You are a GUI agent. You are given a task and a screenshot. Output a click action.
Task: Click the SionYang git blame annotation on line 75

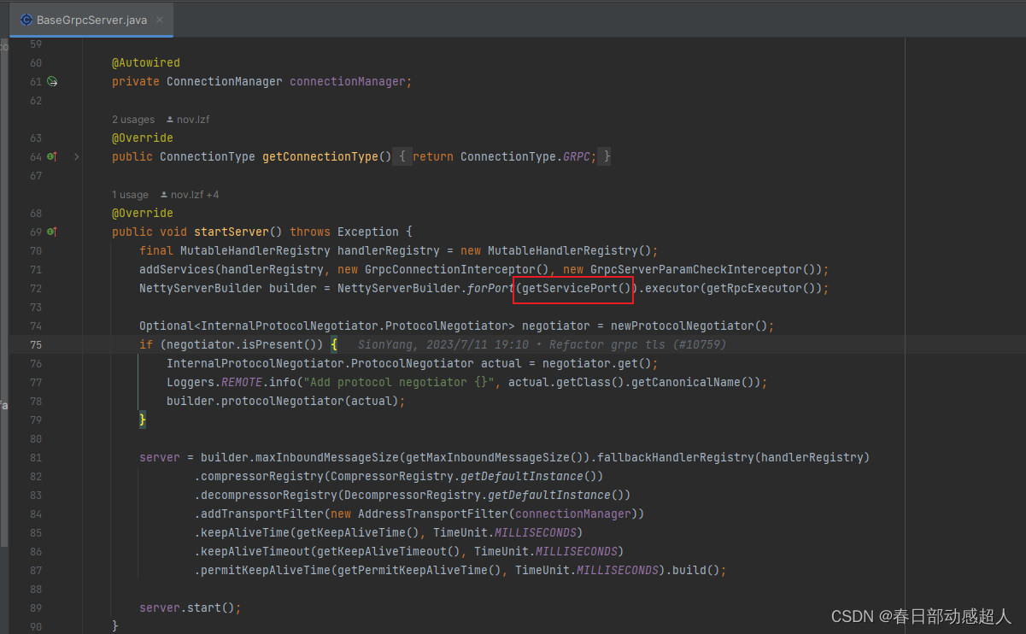[x=542, y=345]
